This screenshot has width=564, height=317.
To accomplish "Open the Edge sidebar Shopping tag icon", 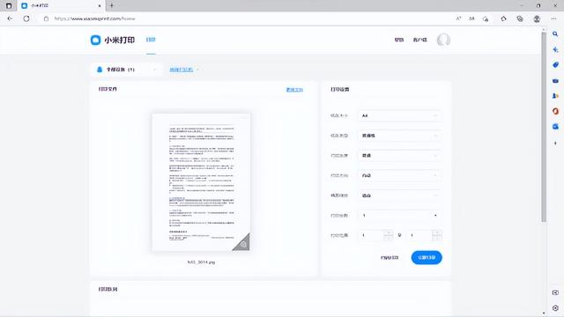I will click(555, 65).
